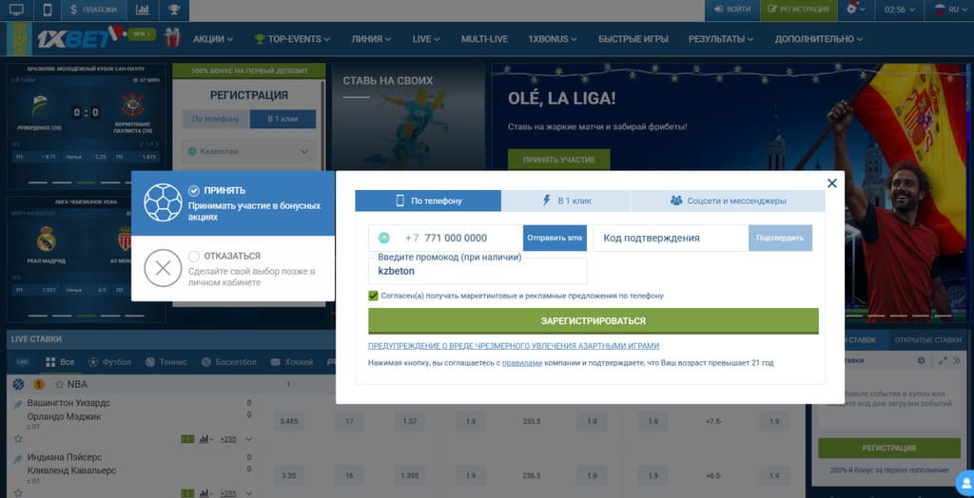Click the Код подтверждения input field
974x498 pixels.
point(671,238)
